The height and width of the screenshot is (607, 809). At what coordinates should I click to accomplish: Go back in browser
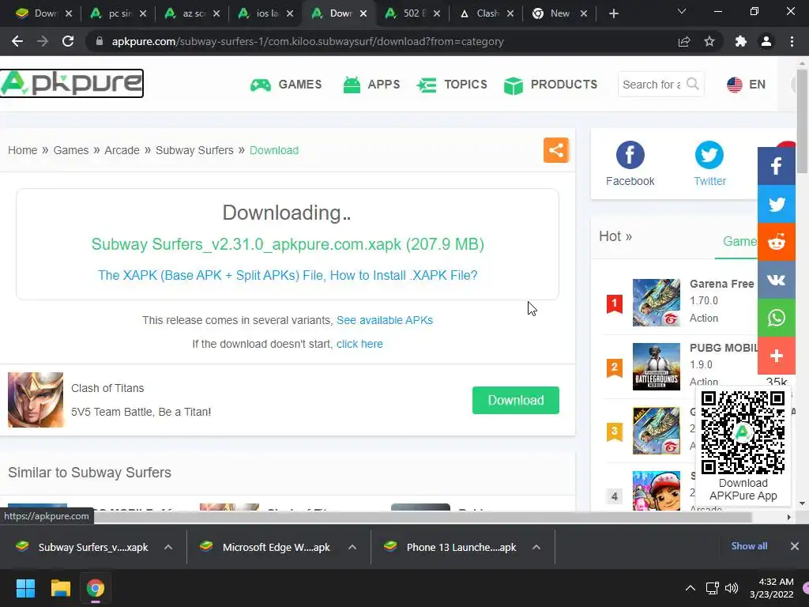[17, 41]
